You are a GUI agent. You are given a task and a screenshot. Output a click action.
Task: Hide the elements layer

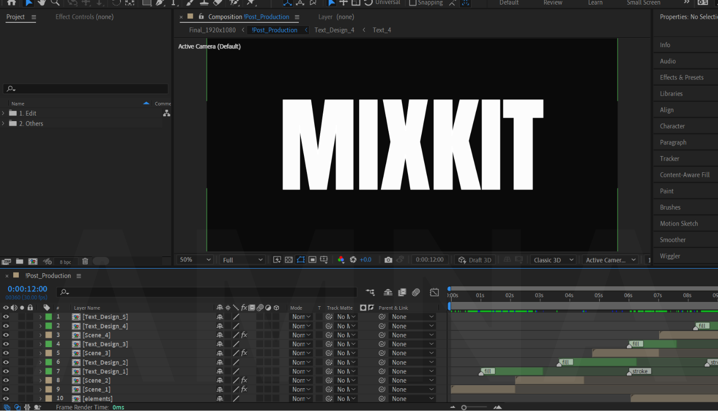pos(6,399)
